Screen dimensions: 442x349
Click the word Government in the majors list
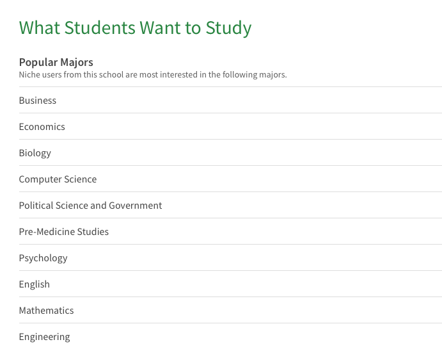tap(136, 206)
